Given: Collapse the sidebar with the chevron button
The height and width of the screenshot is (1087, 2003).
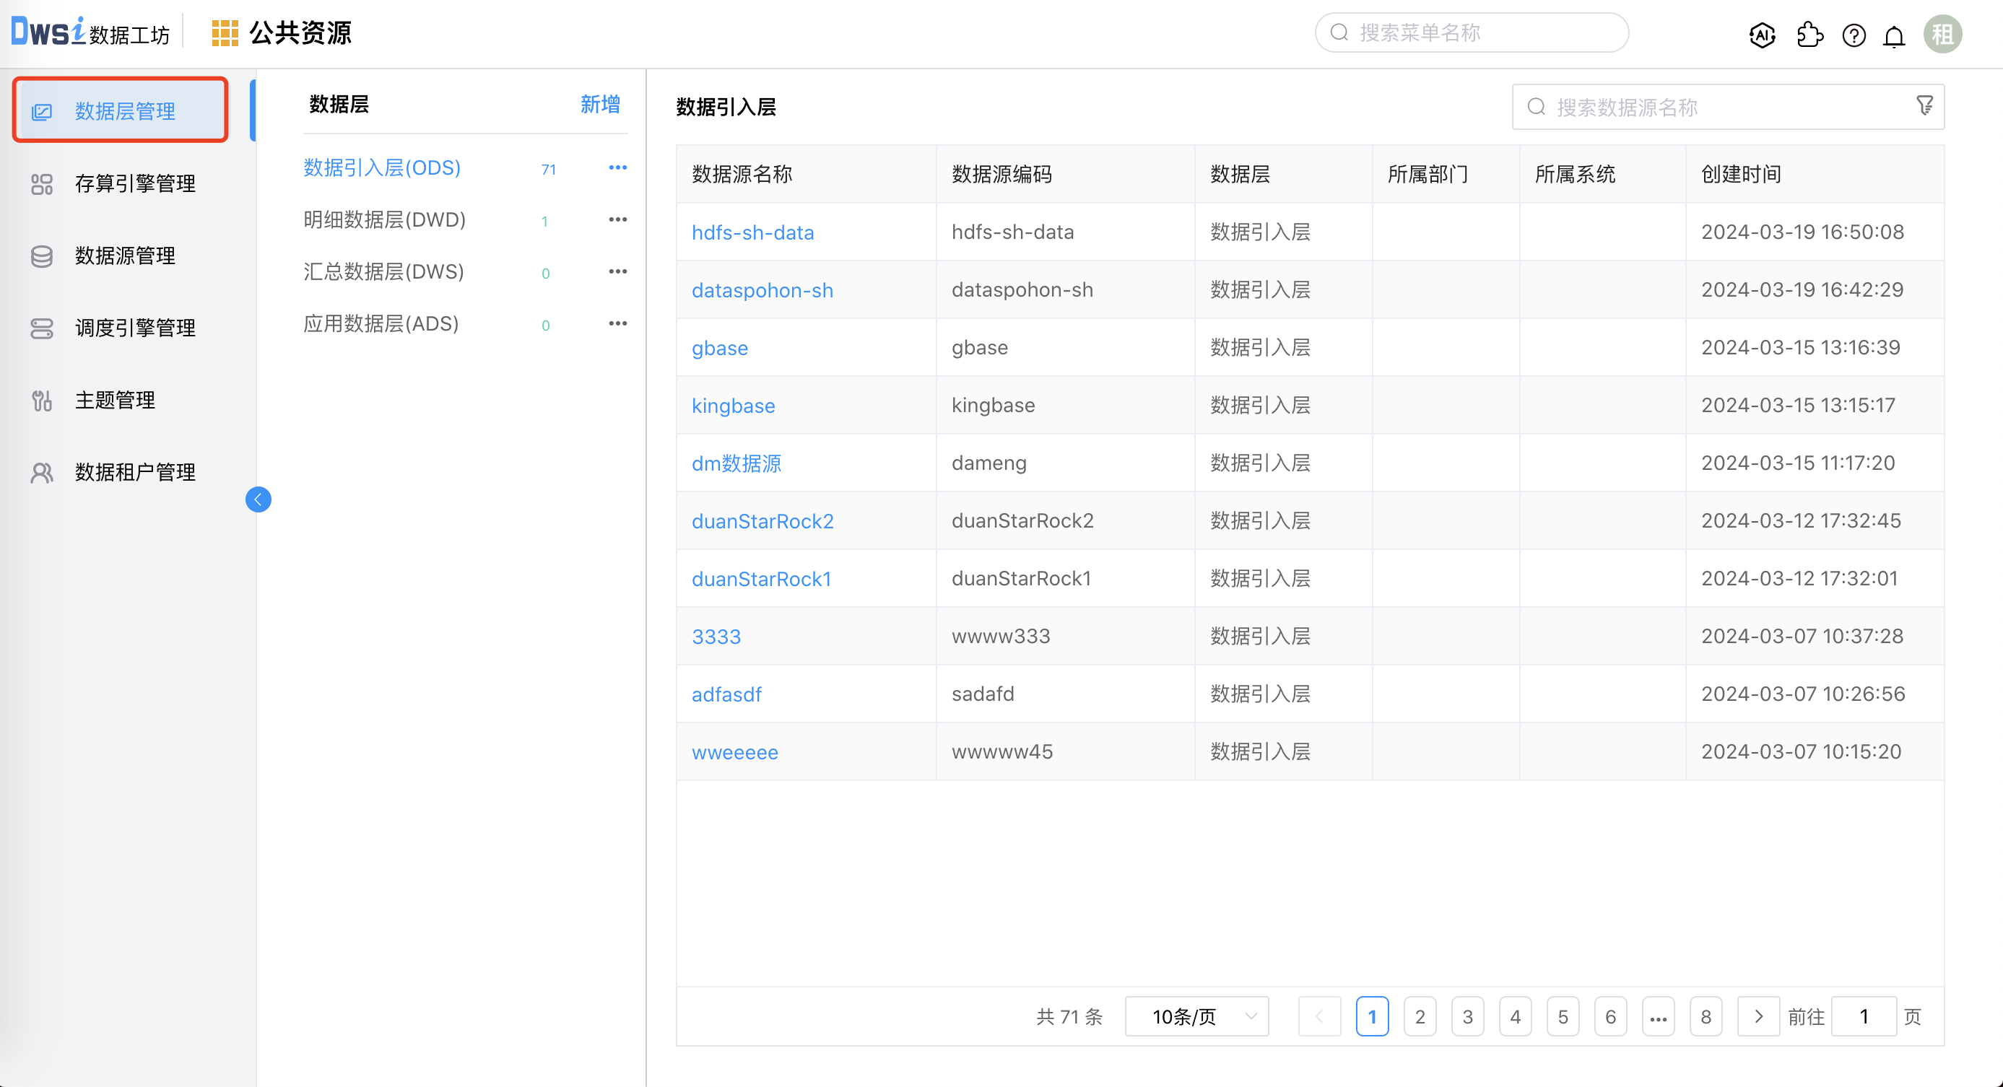Looking at the screenshot, I should (258, 499).
